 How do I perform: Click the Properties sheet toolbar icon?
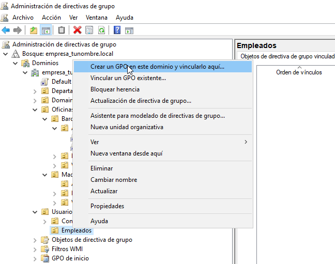pos(89,30)
